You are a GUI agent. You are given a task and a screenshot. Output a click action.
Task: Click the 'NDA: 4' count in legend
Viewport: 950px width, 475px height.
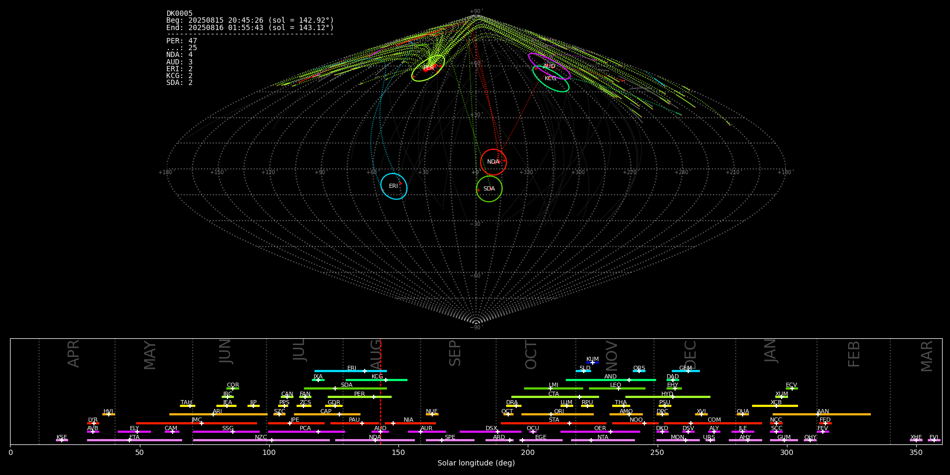click(x=179, y=54)
